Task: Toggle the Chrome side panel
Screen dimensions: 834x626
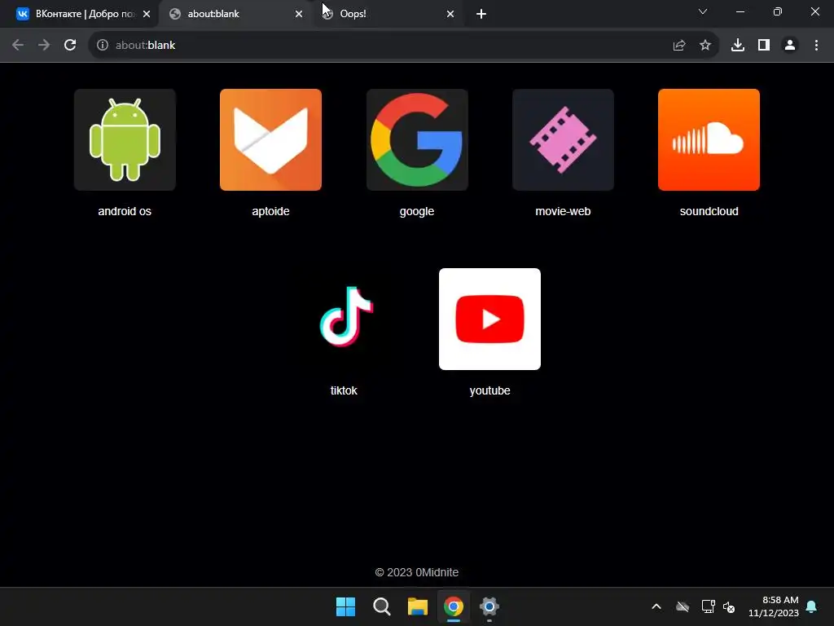Action: [763, 46]
